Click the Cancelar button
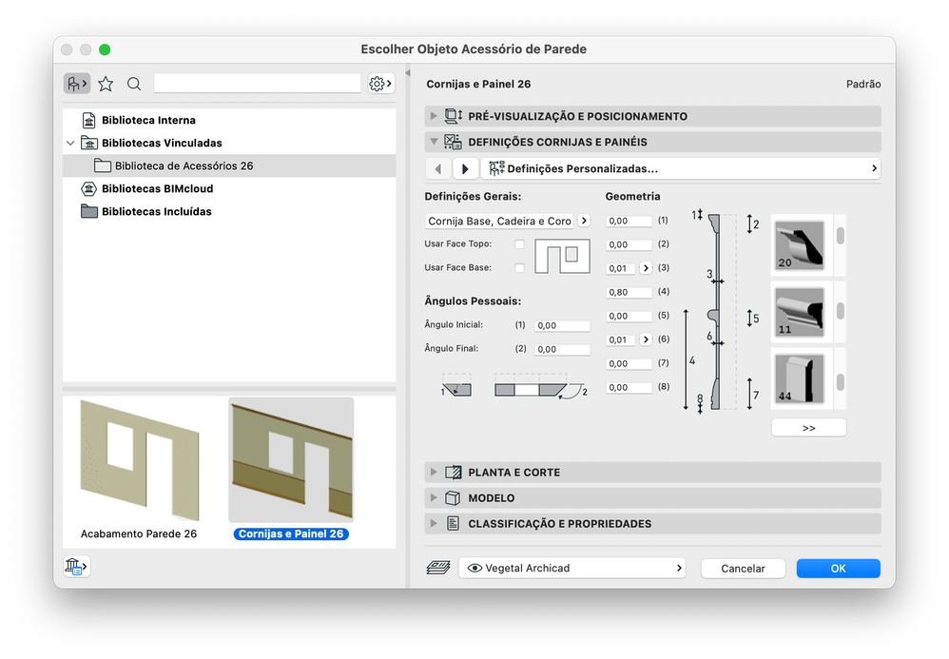949x659 pixels. (744, 569)
